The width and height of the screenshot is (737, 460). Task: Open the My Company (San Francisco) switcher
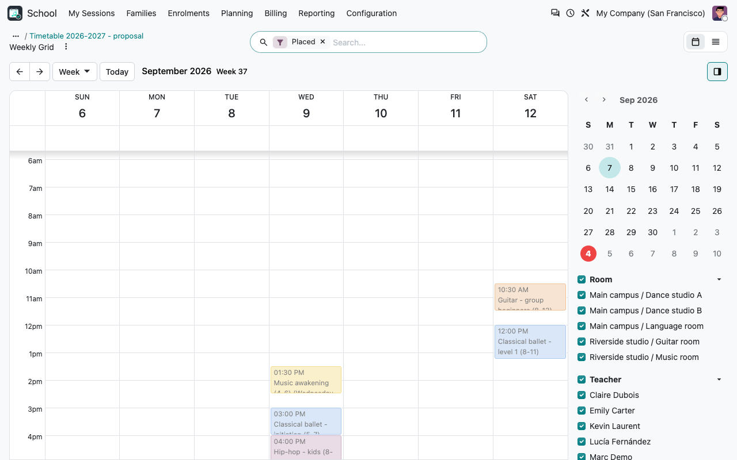(x=651, y=13)
